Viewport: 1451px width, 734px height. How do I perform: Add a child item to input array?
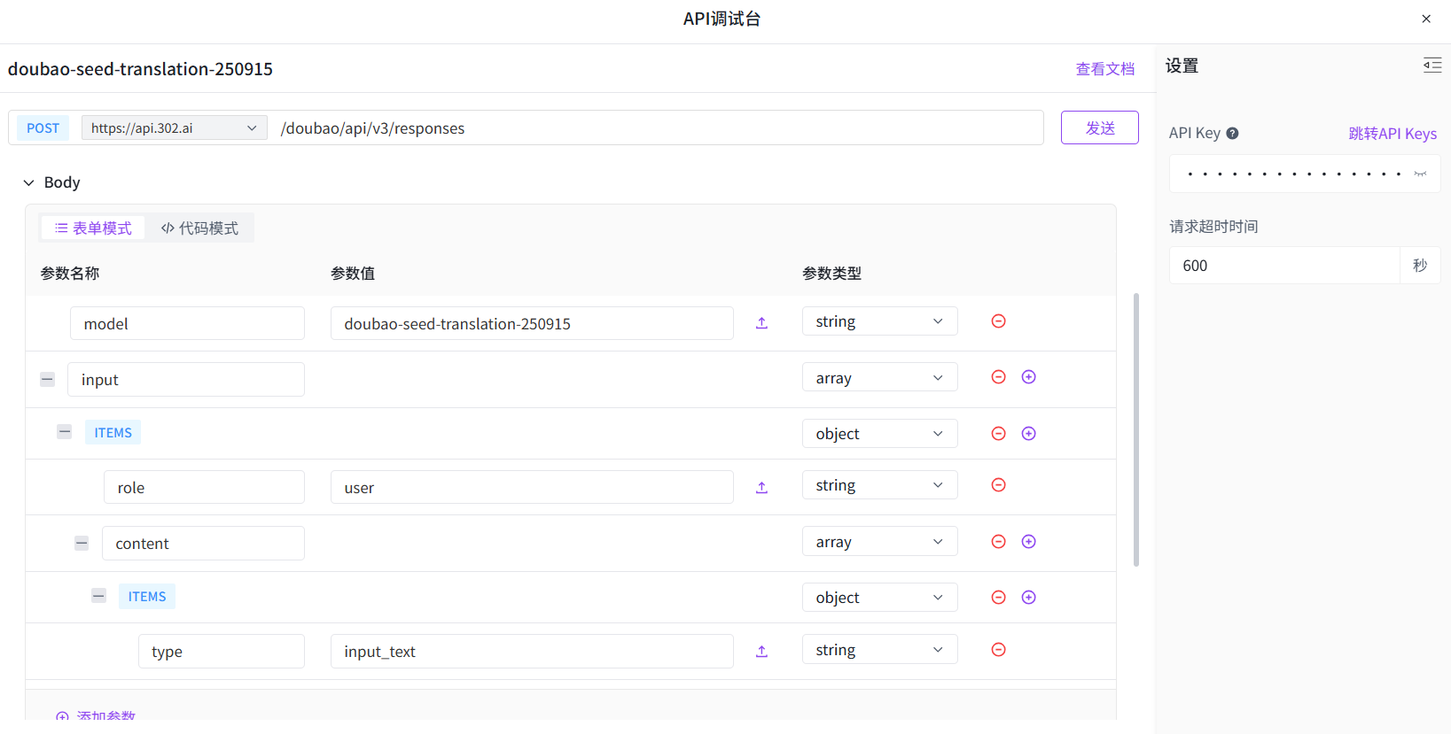[1028, 377]
